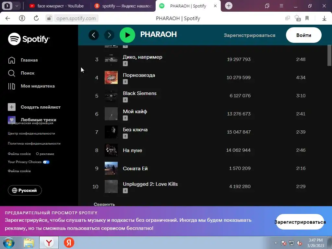Click Порнозвезда album thumbnail

point(111,77)
